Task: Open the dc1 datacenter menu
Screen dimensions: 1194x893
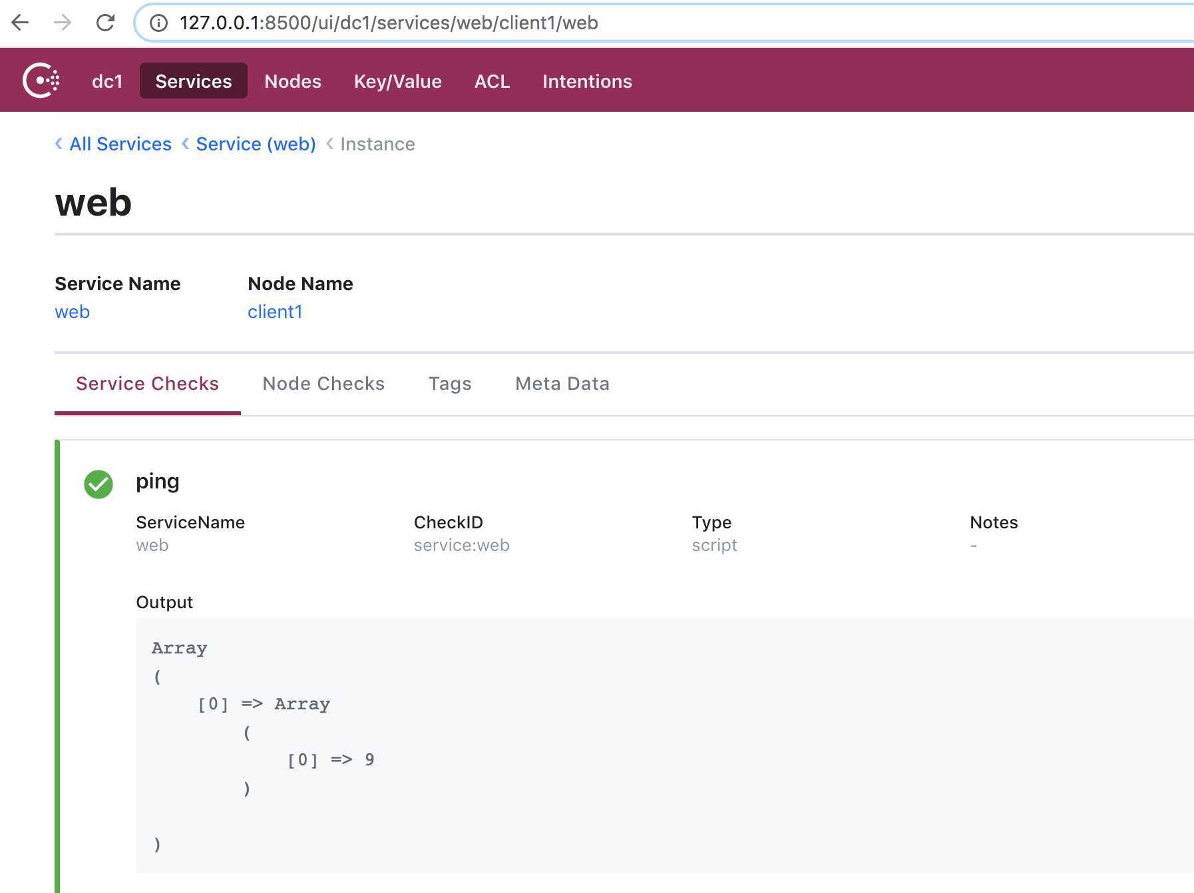Action: pos(107,81)
